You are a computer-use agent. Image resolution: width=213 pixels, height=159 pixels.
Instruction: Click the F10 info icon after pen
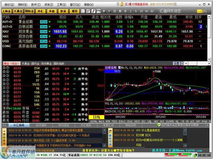(98, 11)
